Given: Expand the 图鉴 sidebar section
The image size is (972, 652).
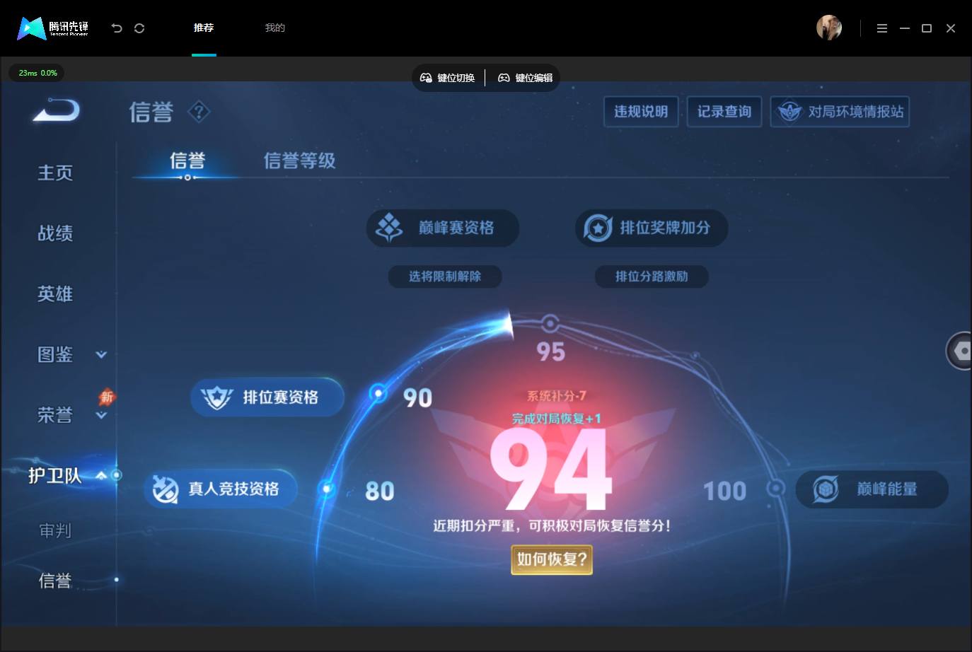Looking at the screenshot, I should tap(101, 354).
